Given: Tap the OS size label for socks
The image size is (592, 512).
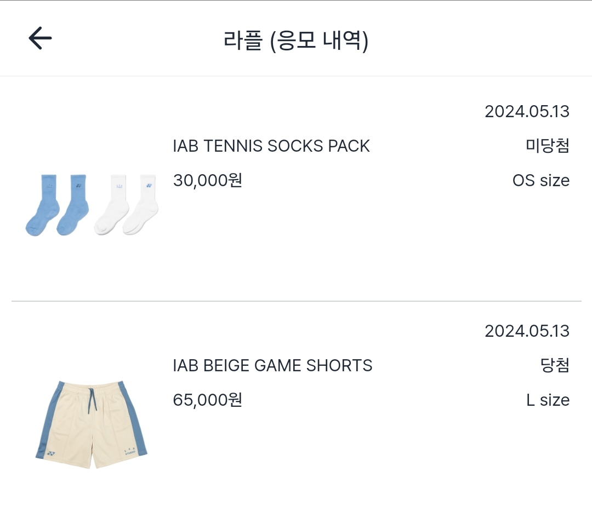Looking at the screenshot, I should pos(540,180).
